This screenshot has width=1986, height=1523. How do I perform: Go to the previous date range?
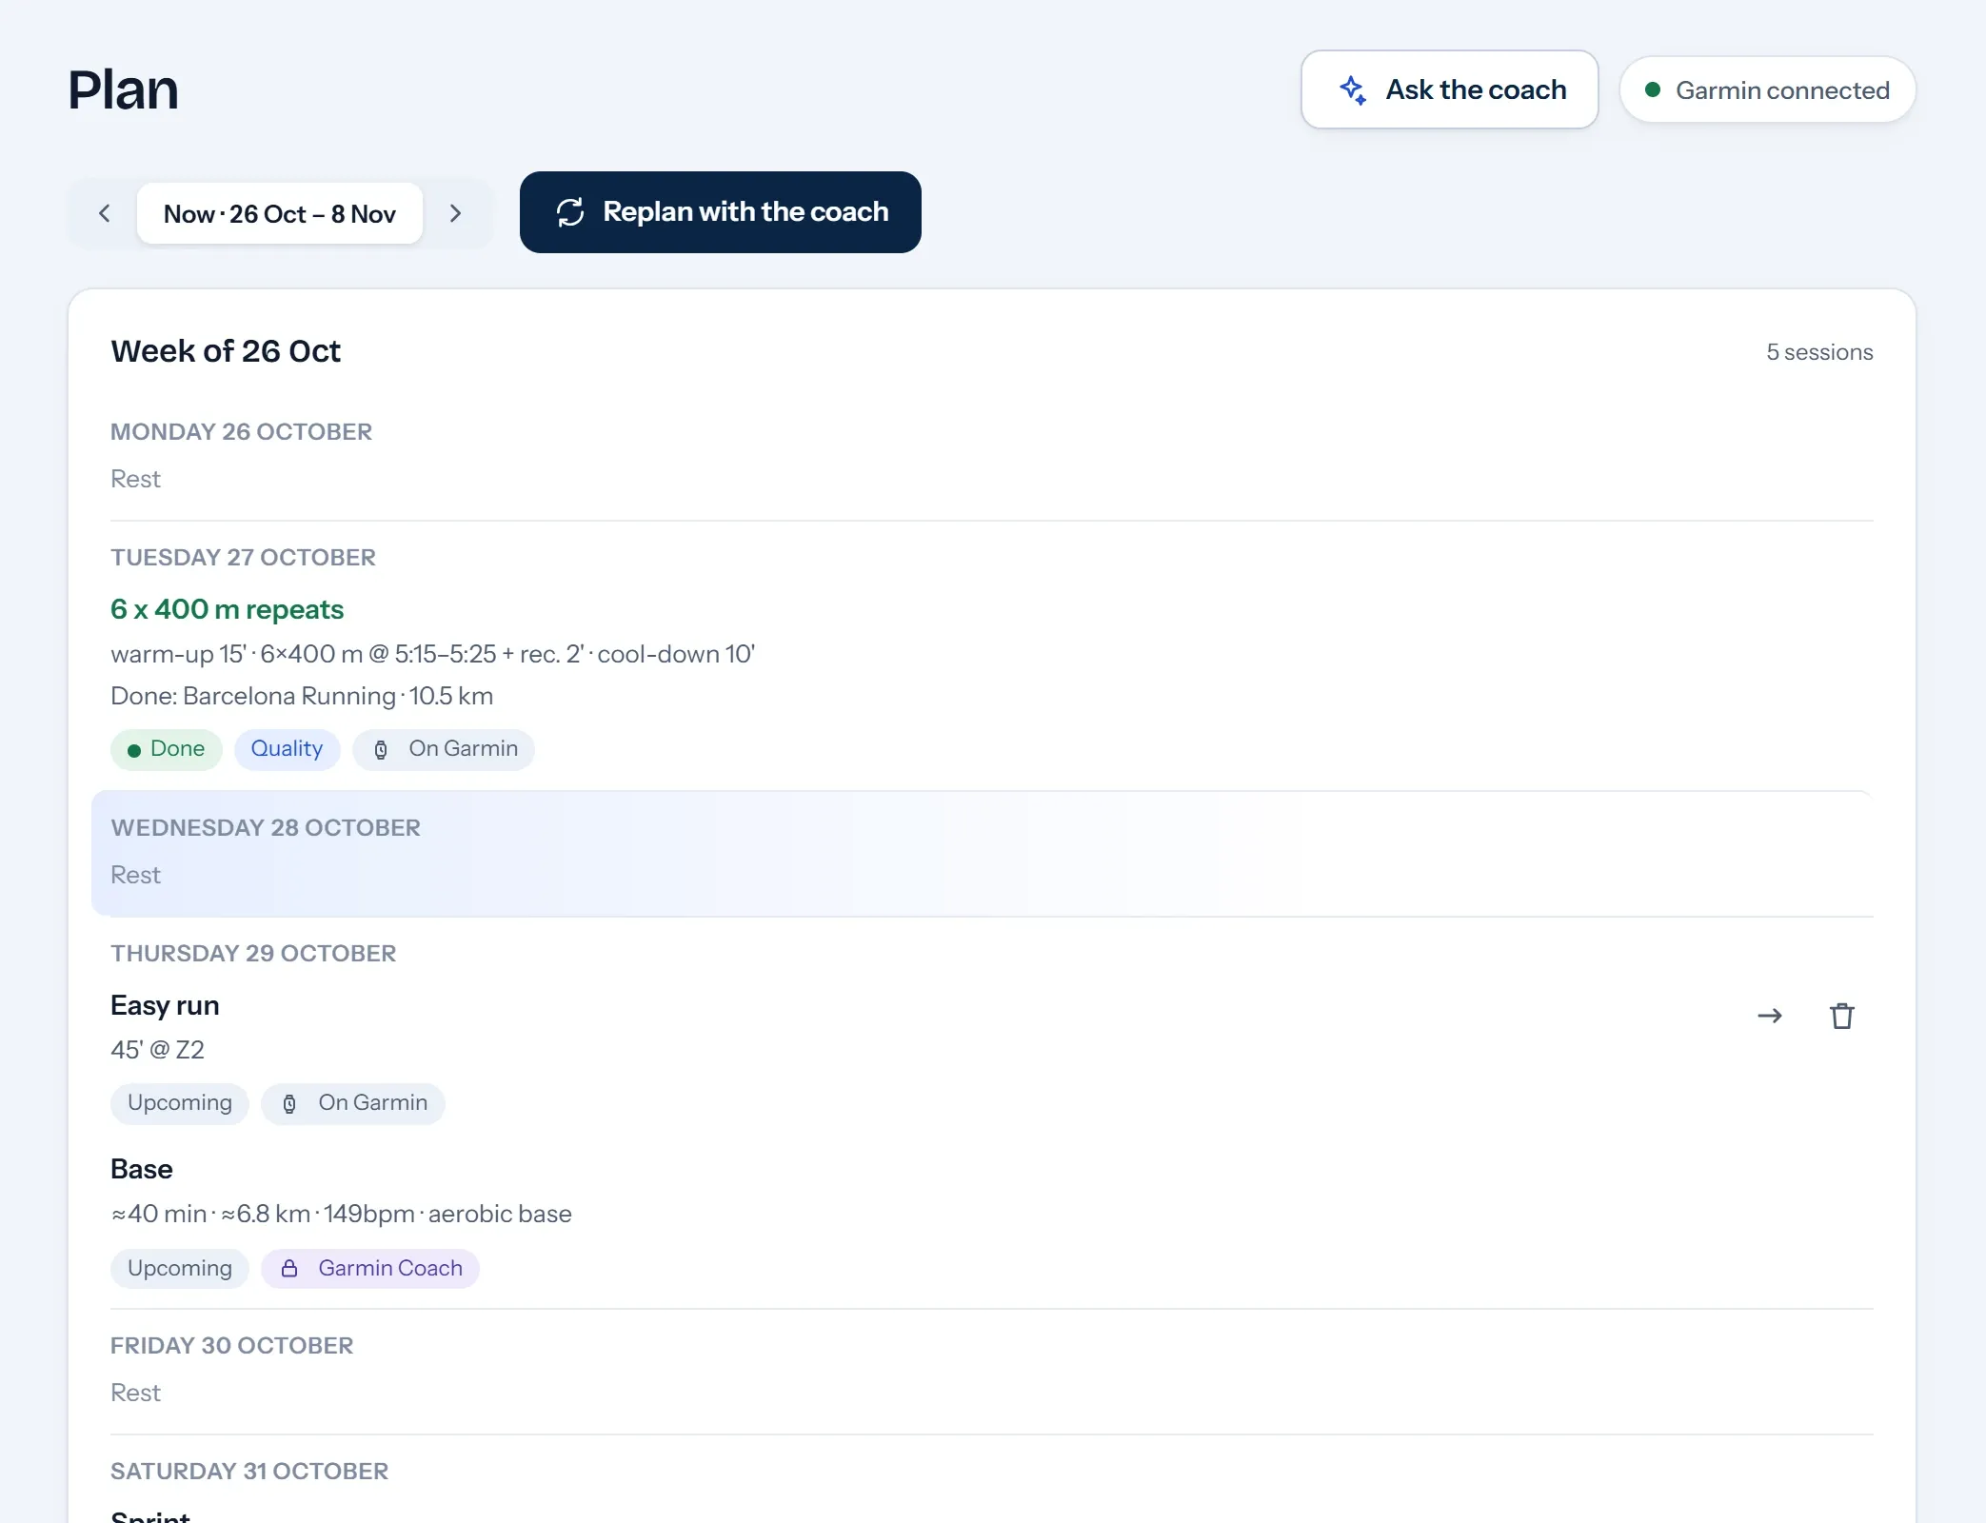[105, 213]
